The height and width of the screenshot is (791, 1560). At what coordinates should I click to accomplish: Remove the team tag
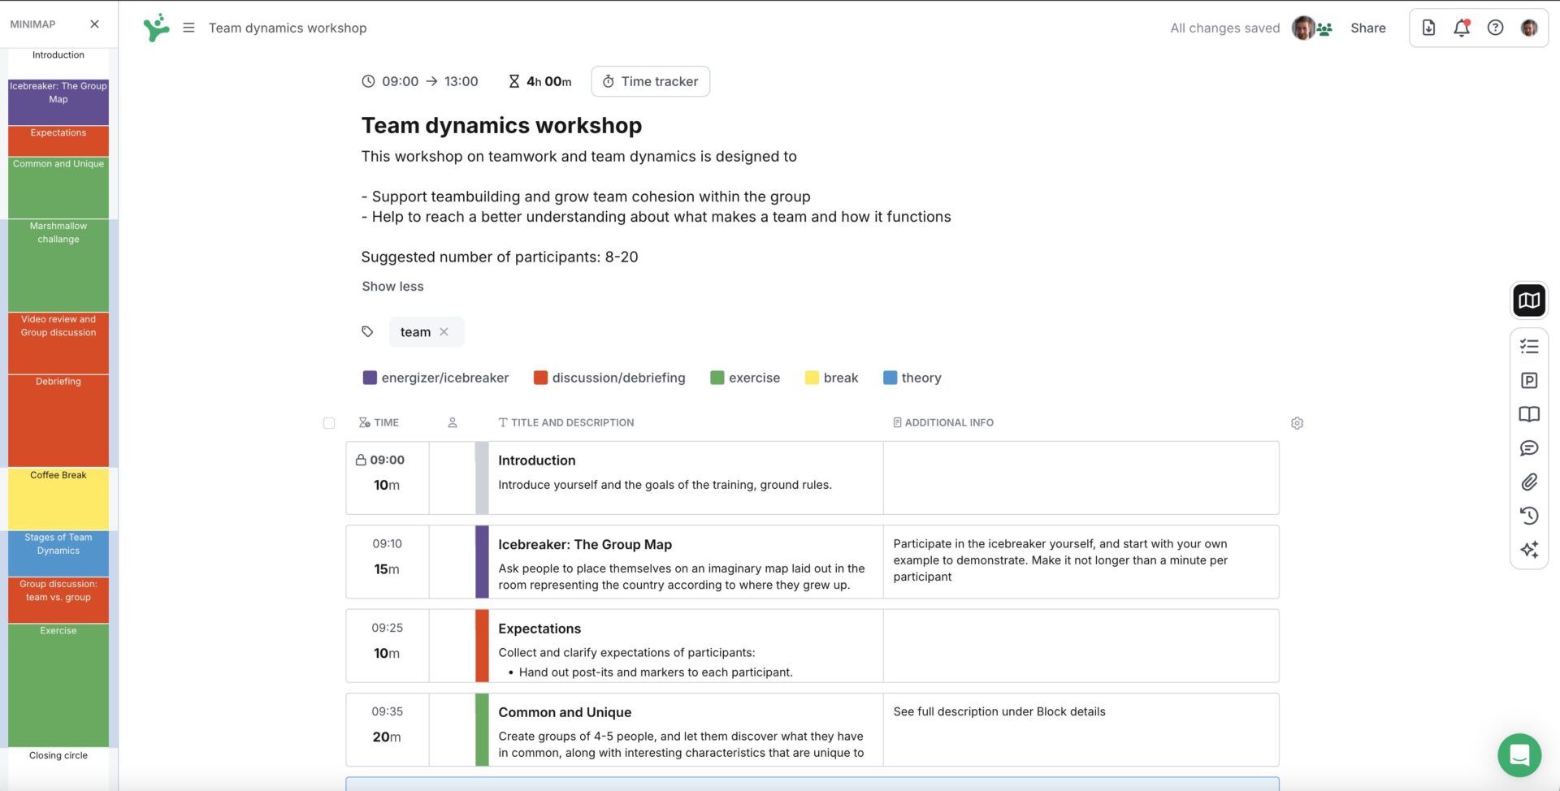(x=444, y=332)
